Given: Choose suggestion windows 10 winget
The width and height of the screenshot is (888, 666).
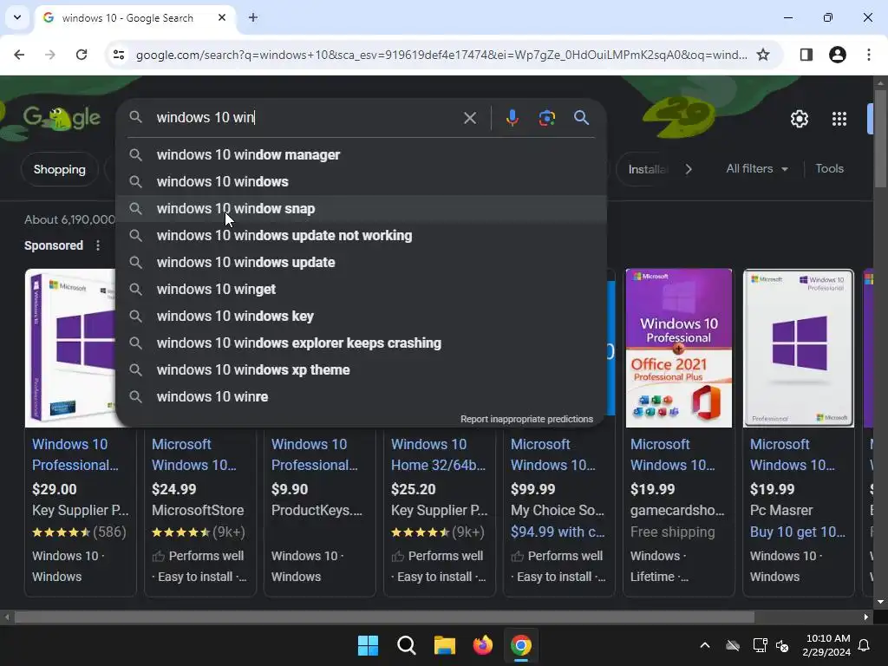Looking at the screenshot, I should tap(362, 290).
